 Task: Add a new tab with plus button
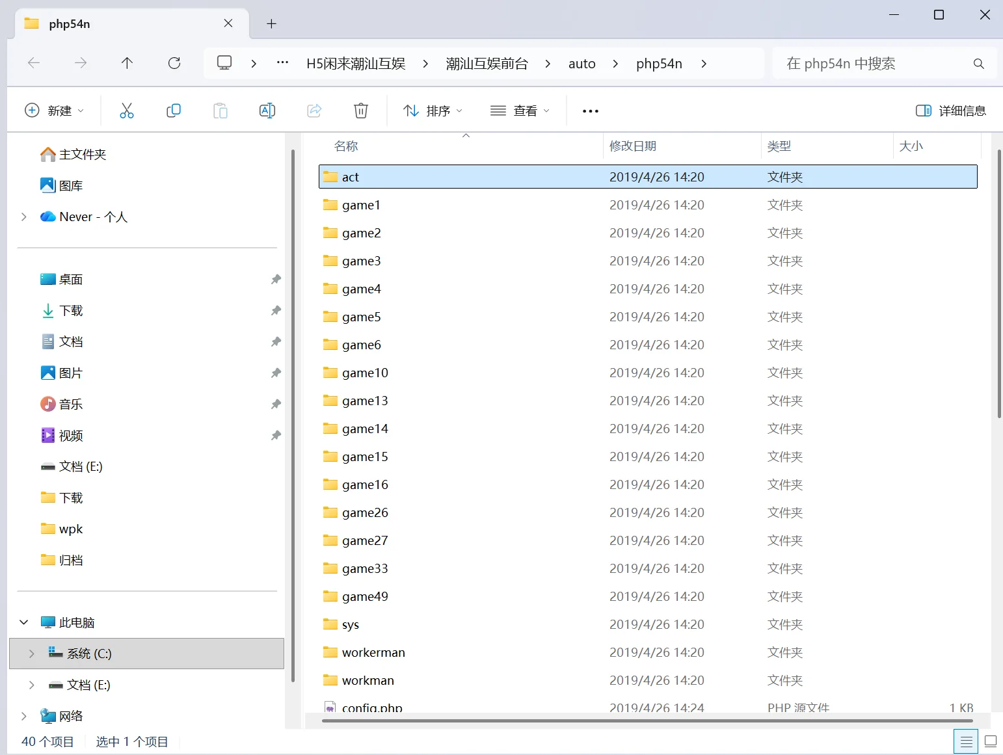(272, 24)
